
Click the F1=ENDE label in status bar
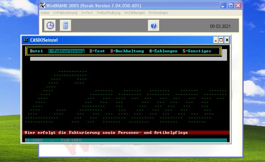[x=34, y=140]
